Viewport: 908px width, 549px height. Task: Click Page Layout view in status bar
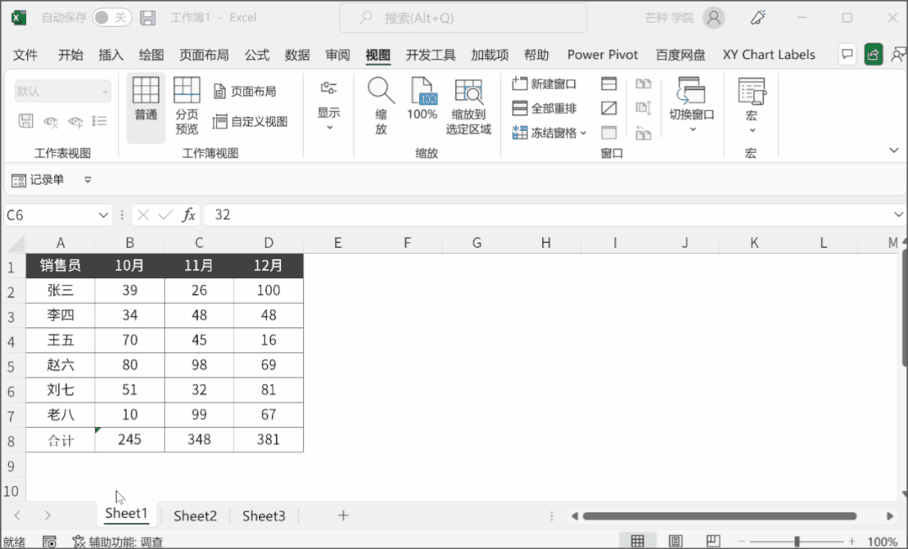point(675,541)
